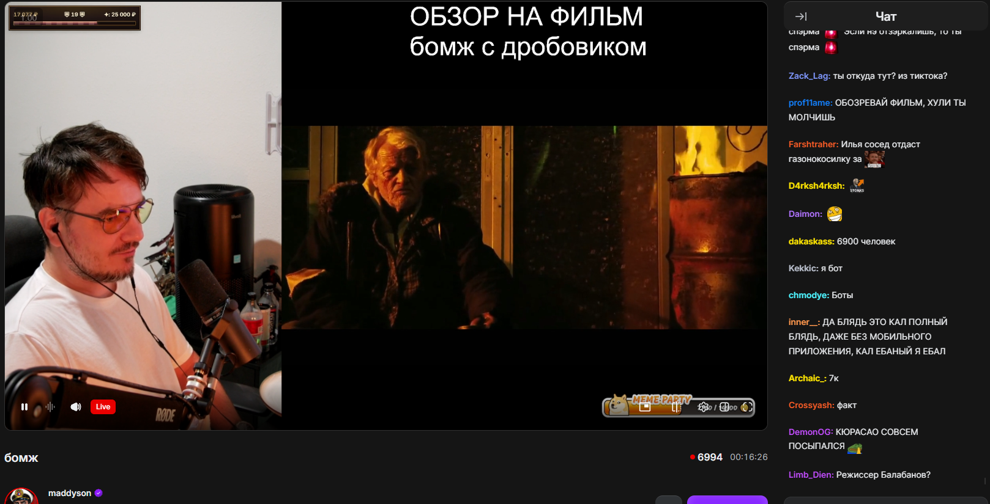Switch to split-view player layout icon
990x504 pixels.
(724, 407)
